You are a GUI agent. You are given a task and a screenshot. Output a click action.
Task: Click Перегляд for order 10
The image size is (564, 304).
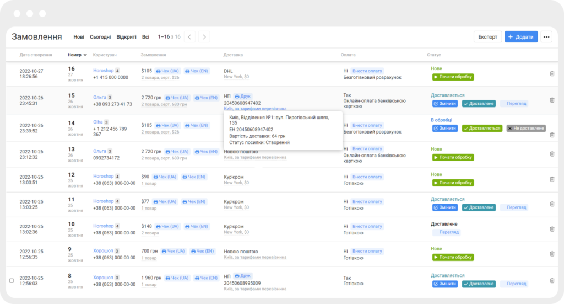tap(446, 232)
